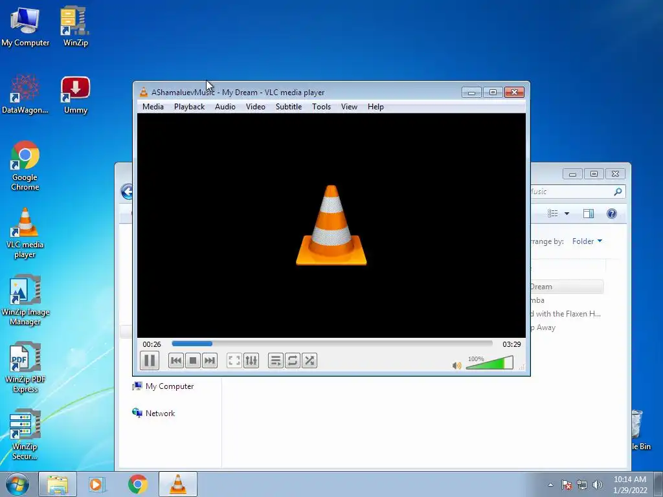Select WinZip Secure desktop shortcut

(x=25, y=434)
